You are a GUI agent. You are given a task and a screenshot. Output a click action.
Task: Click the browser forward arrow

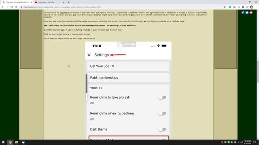(x=7, y=7)
